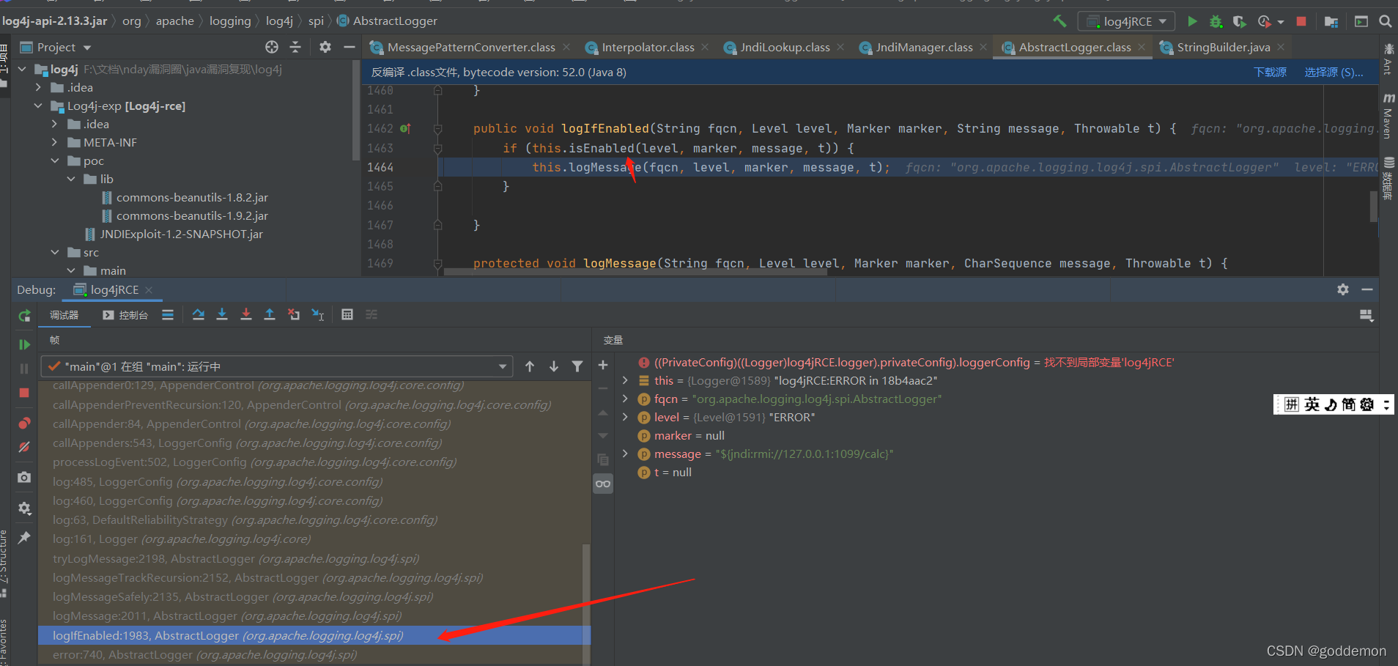Open search everywhere magnifier icon
Screen dimensions: 1398x666
pos(1385,21)
